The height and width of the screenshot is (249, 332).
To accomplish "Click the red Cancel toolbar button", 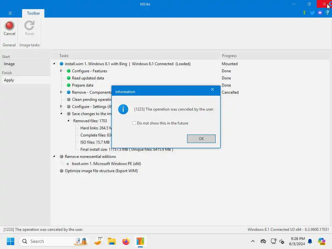I will click(x=9, y=29).
